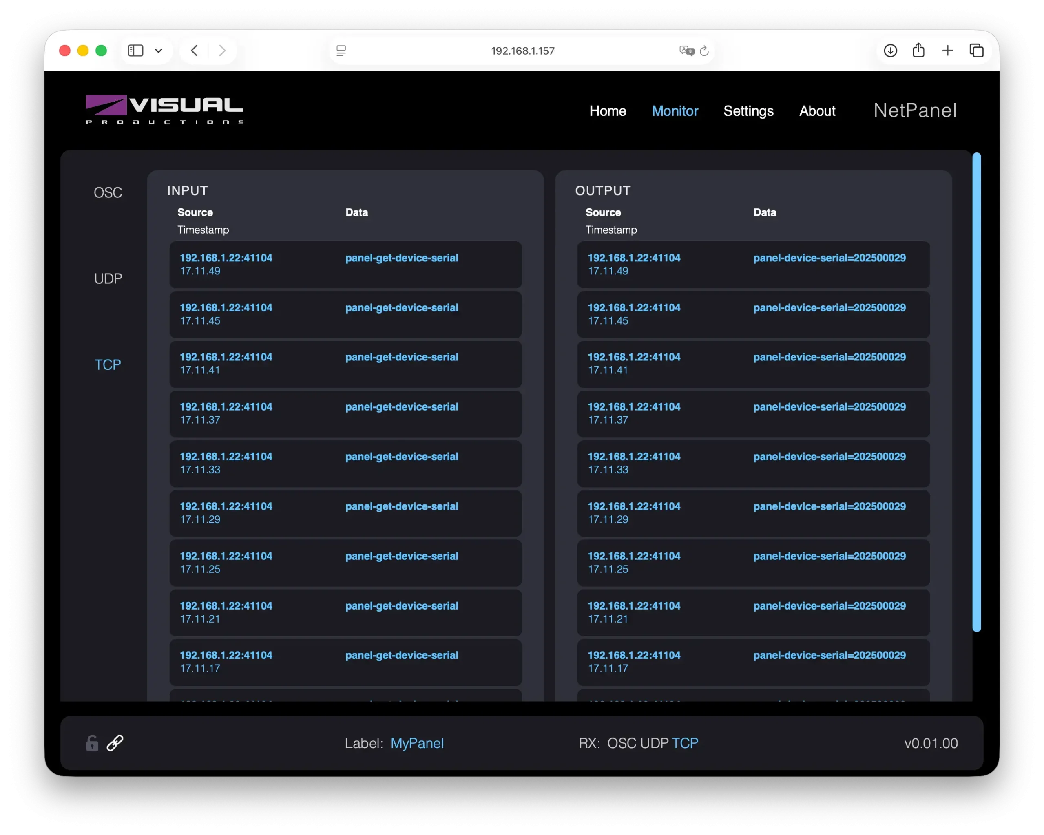The height and width of the screenshot is (835, 1044).
Task: Go to the Home page
Action: coord(607,111)
